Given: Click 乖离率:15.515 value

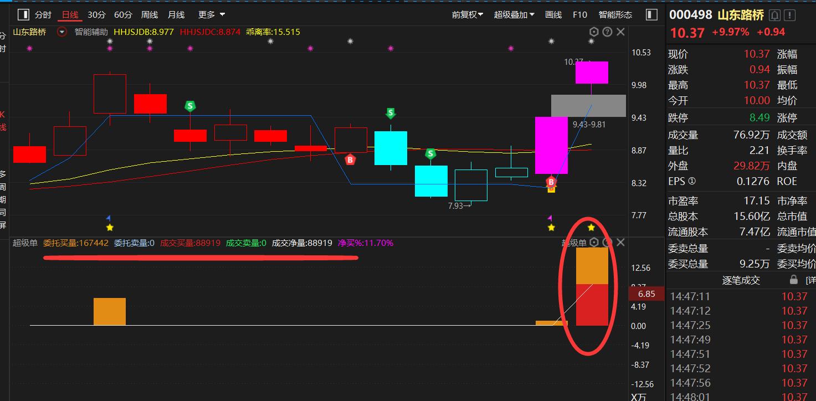Looking at the screenshot, I should [273, 32].
